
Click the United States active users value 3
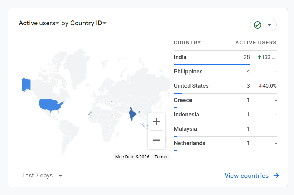point(248,86)
